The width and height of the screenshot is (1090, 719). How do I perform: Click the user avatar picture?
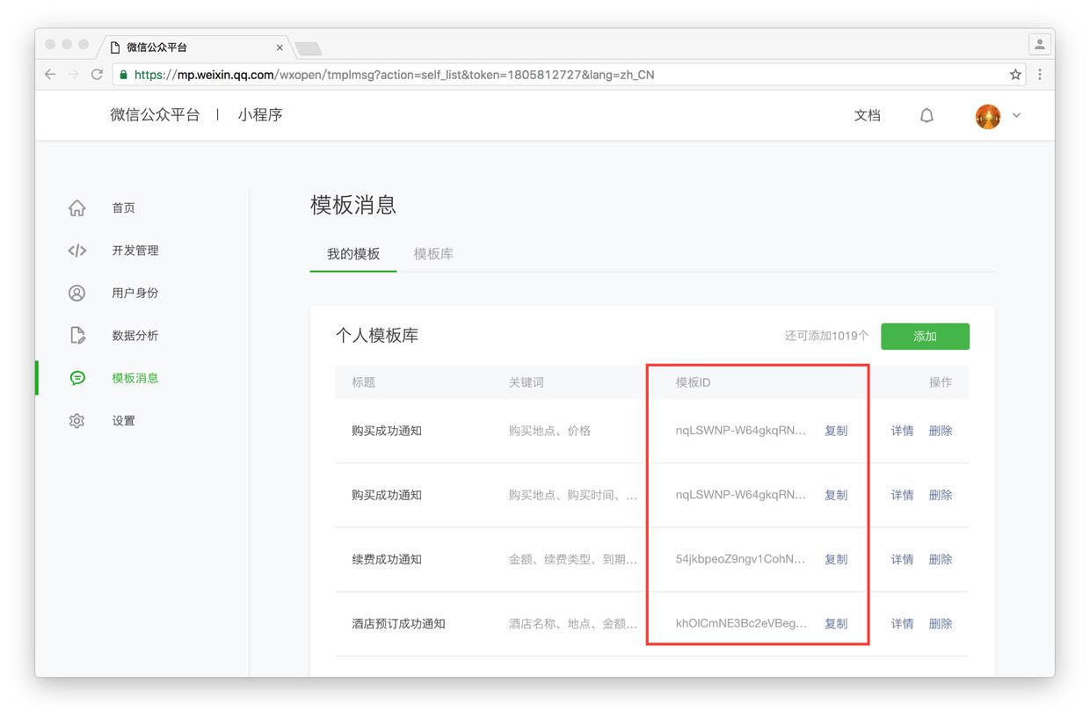[x=988, y=116]
